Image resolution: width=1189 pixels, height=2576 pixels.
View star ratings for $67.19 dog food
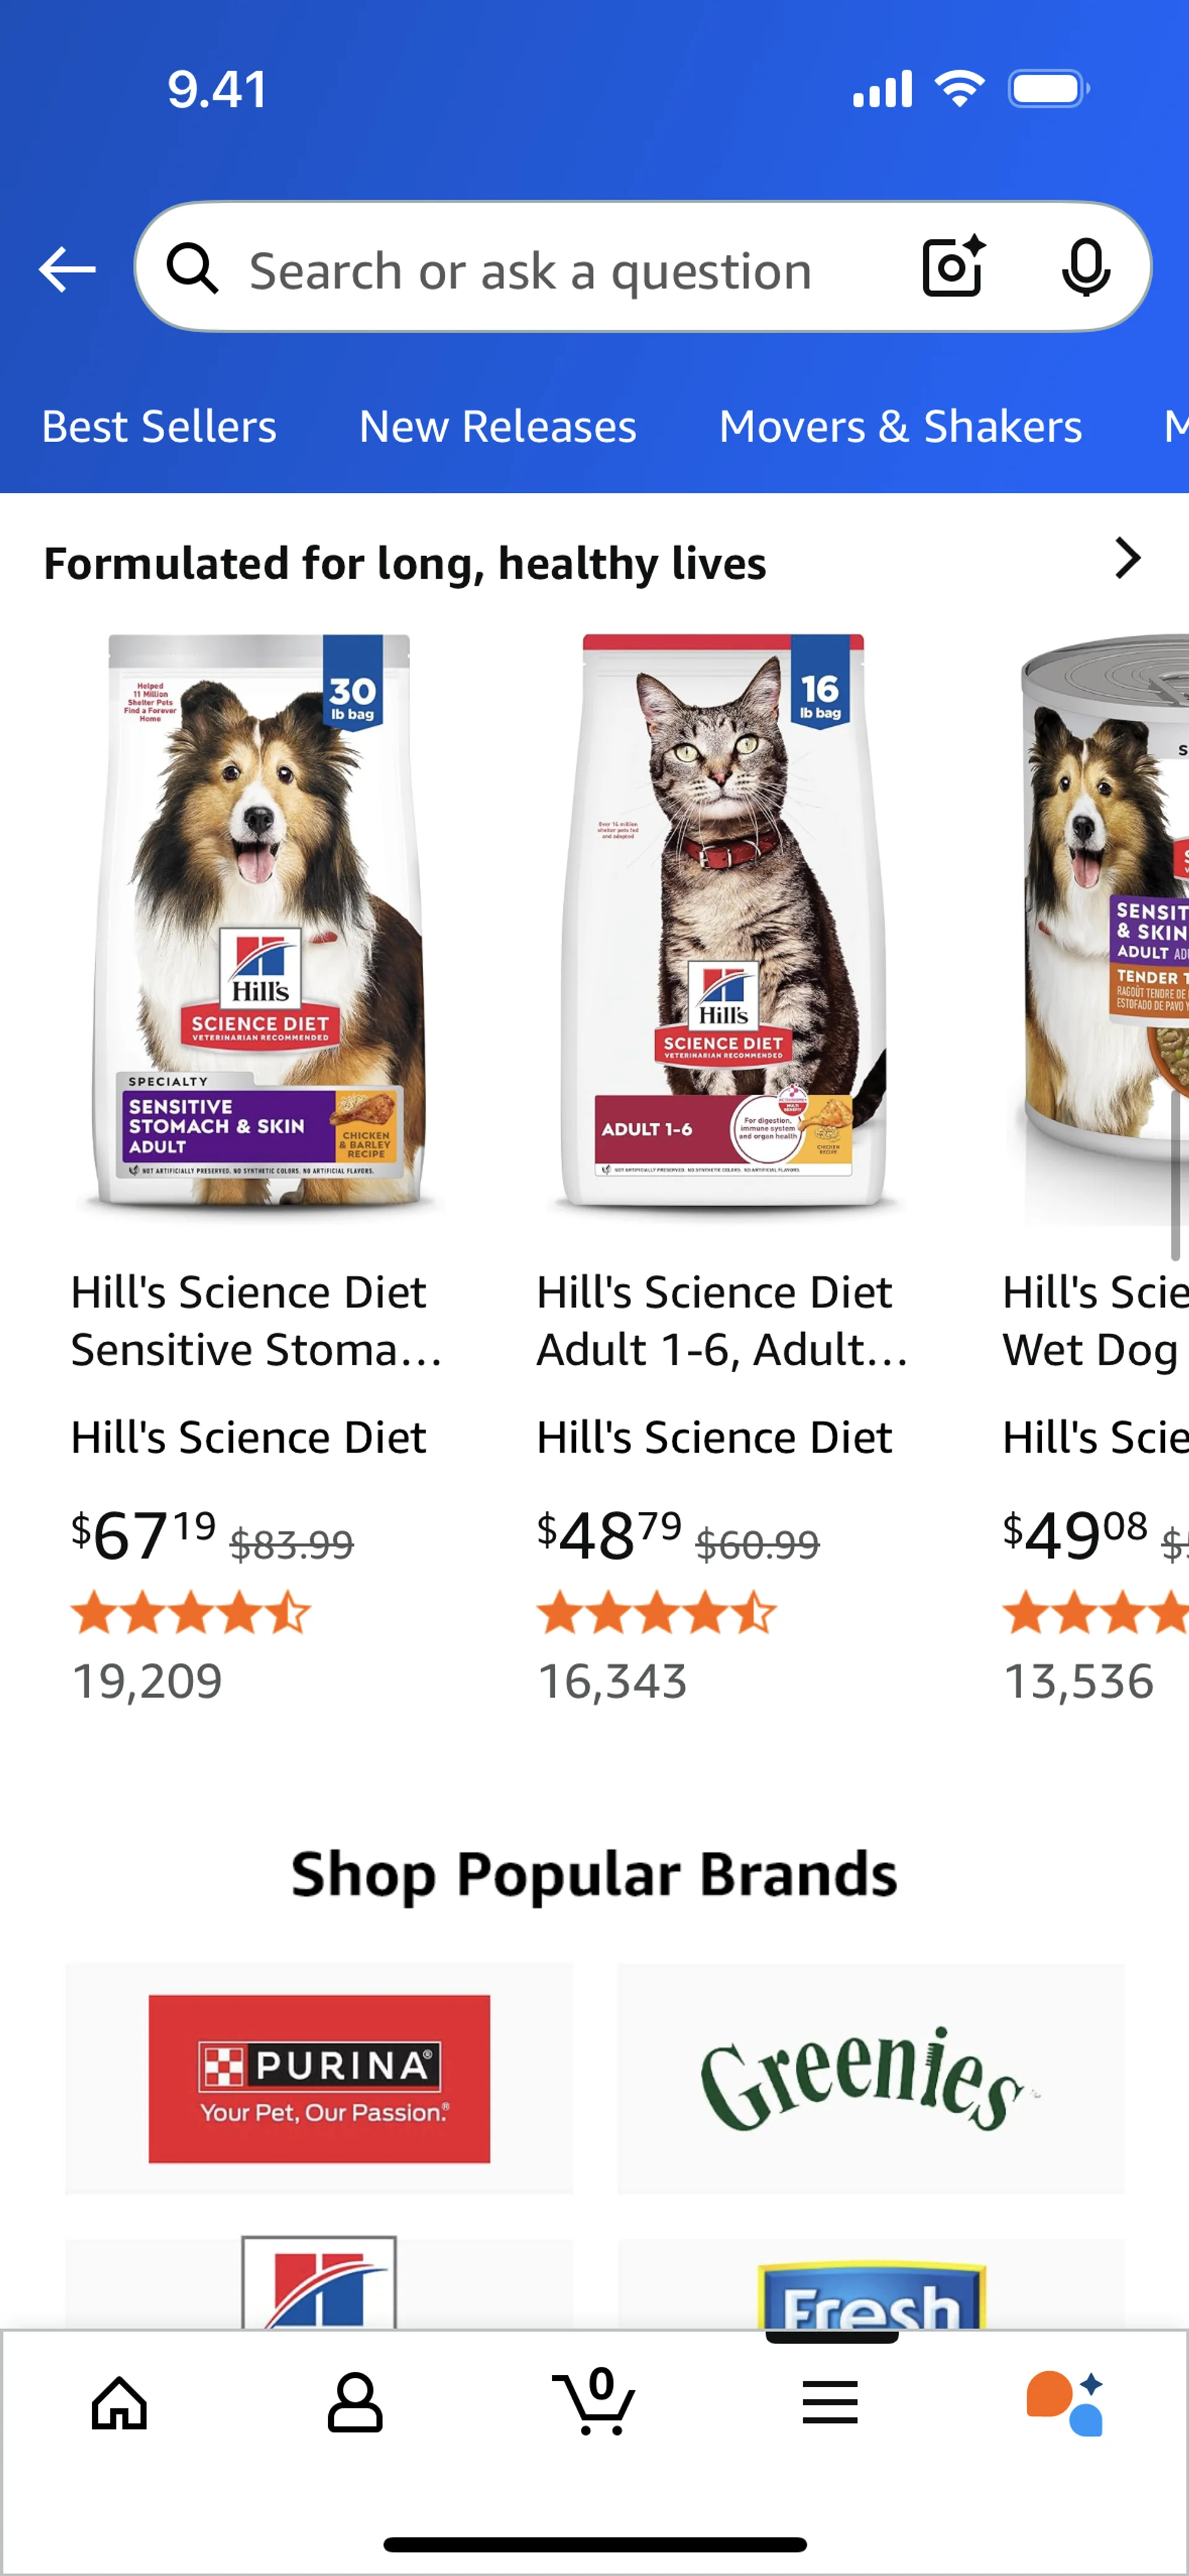coord(191,1613)
